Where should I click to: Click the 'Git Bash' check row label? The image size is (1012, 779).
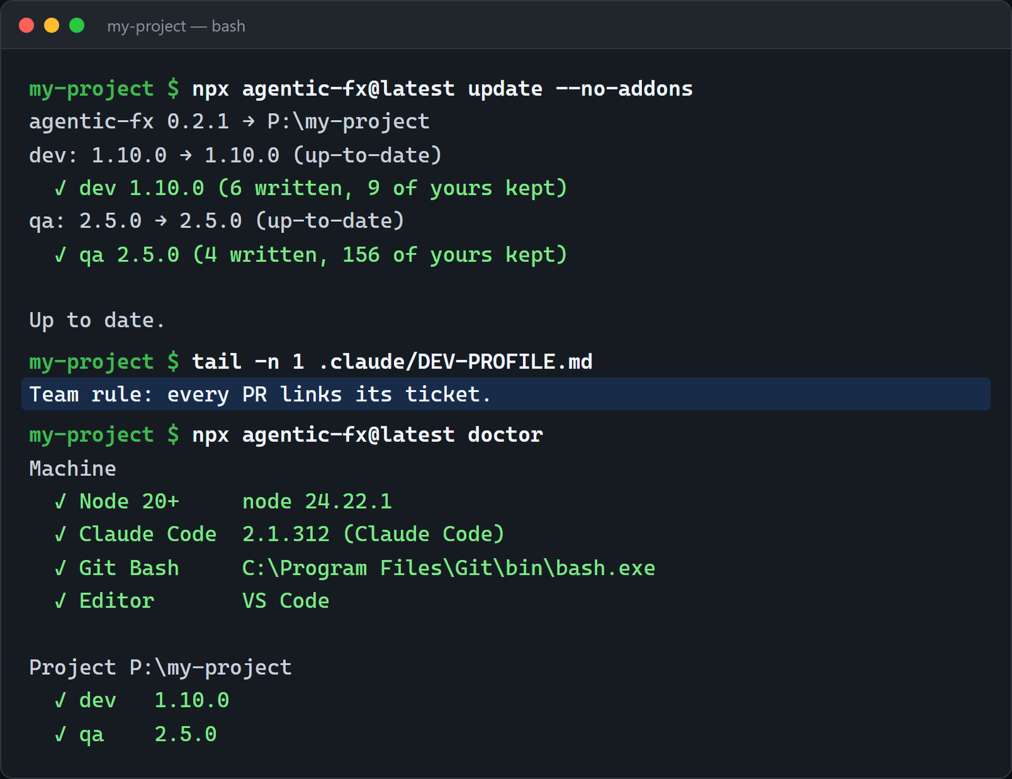129,568
